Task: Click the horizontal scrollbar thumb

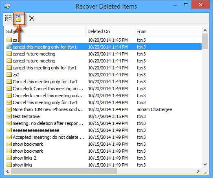Action: point(64,171)
